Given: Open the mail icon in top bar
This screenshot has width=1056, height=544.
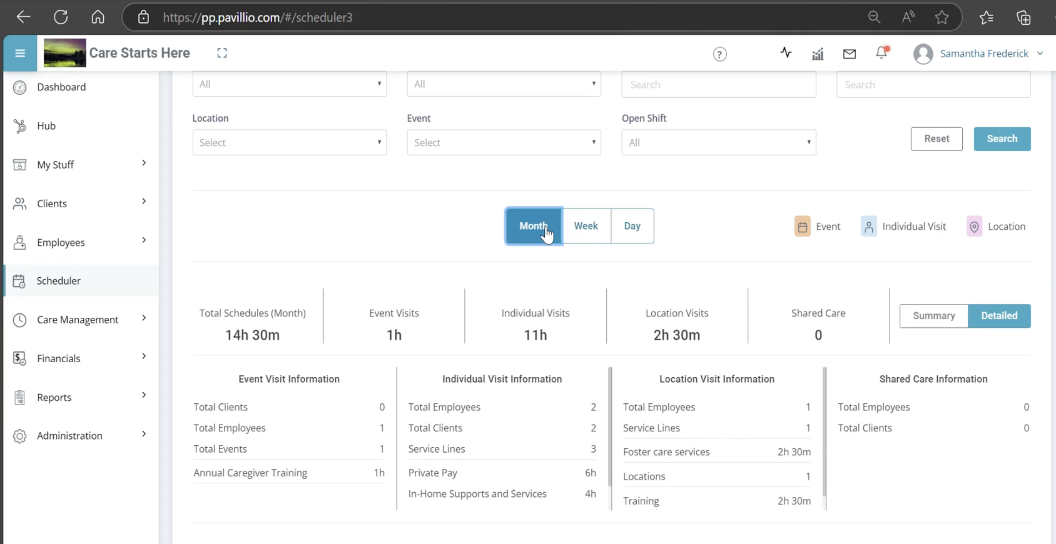Looking at the screenshot, I should pos(849,54).
